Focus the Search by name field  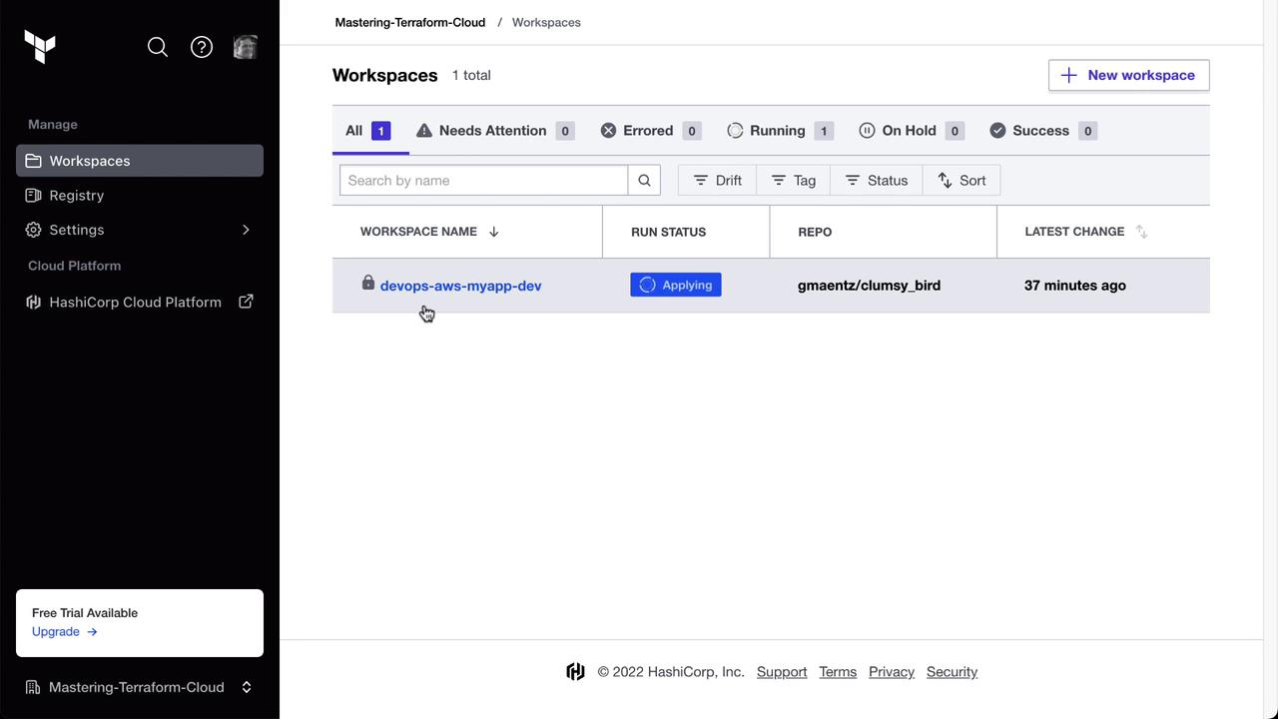[484, 181]
